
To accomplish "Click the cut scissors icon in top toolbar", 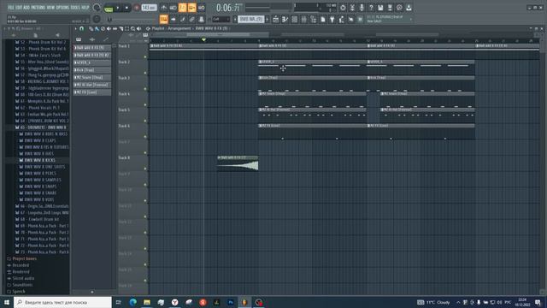I will point(352,8).
